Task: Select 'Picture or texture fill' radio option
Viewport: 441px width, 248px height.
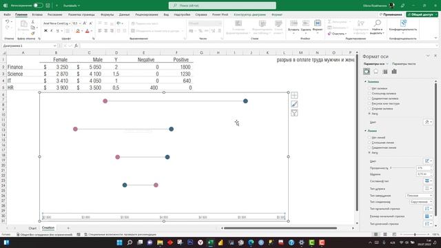Action: [x=369, y=103]
